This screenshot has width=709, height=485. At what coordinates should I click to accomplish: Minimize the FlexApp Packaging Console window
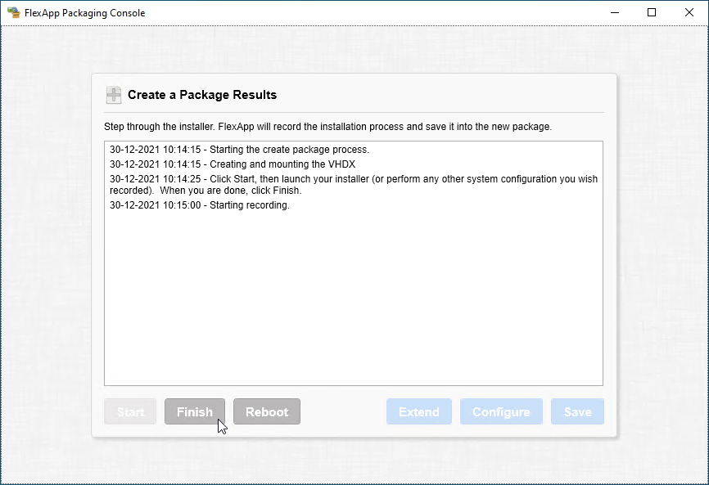(615, 12)
